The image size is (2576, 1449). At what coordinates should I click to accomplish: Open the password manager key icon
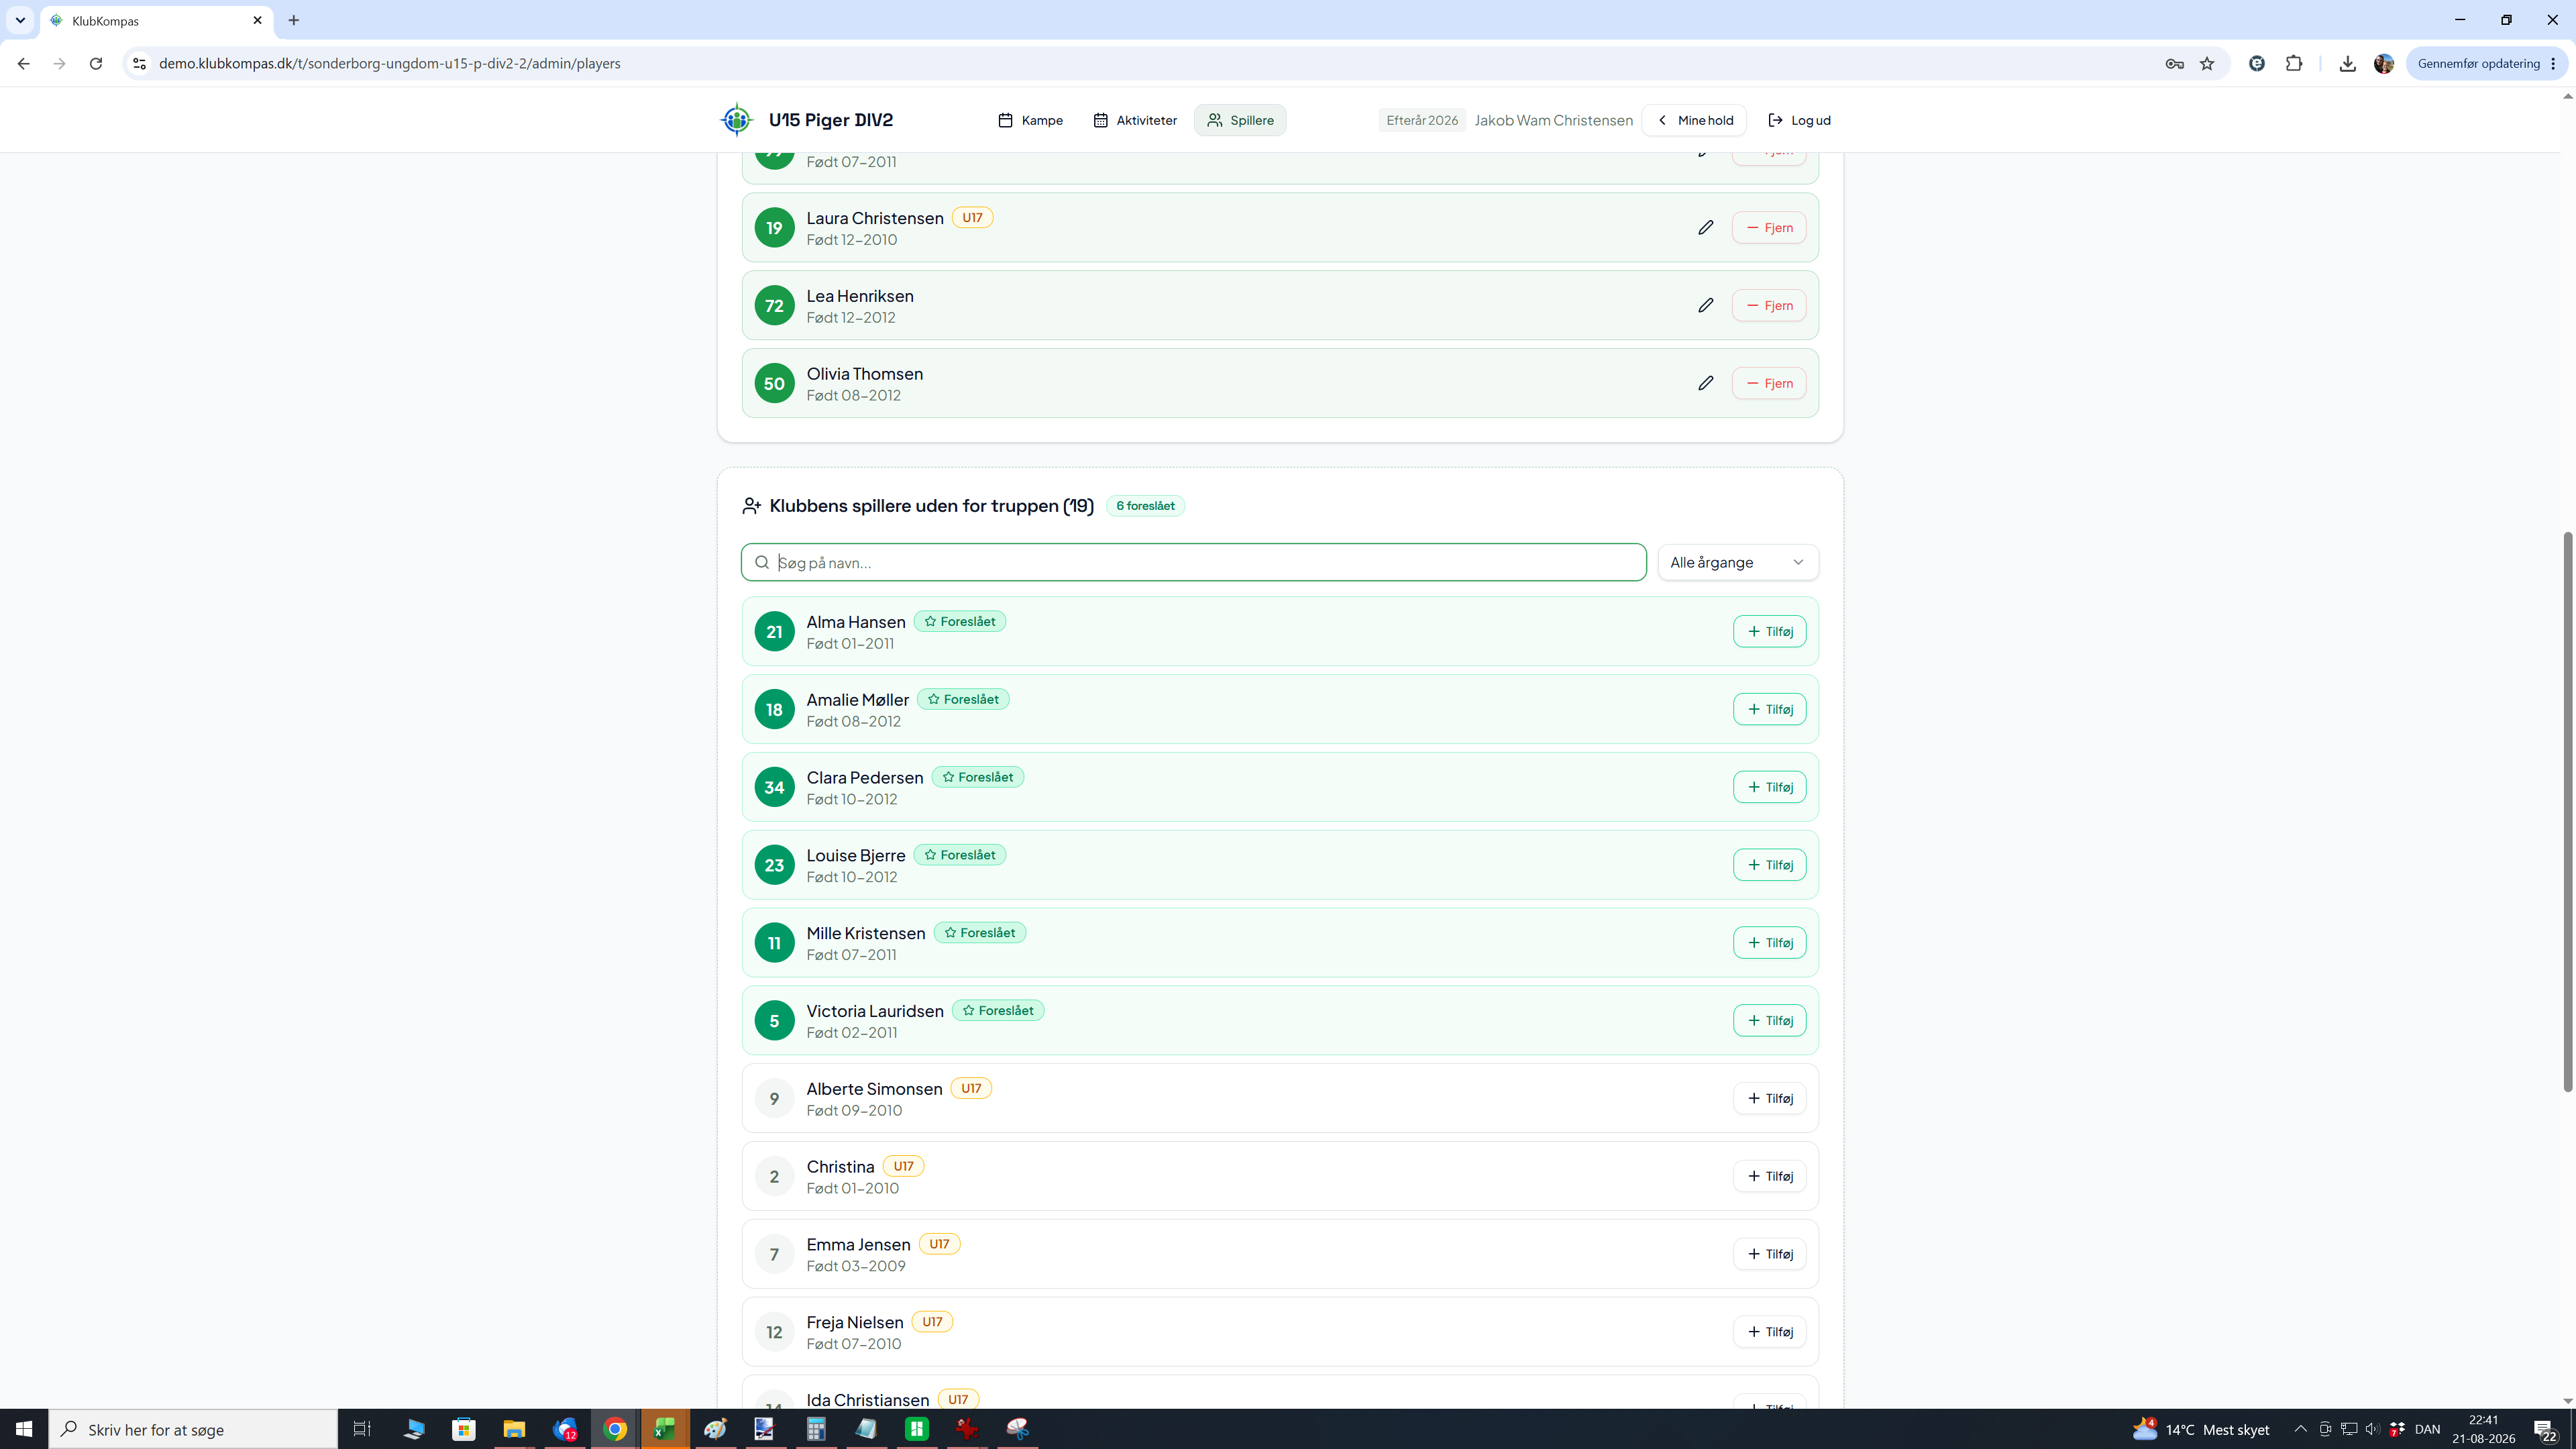(2174, 64)
